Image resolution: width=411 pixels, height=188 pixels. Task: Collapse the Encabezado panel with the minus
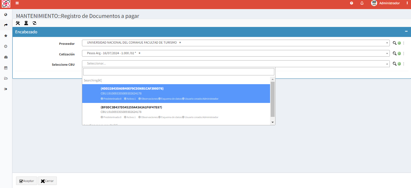pos(406,31)
